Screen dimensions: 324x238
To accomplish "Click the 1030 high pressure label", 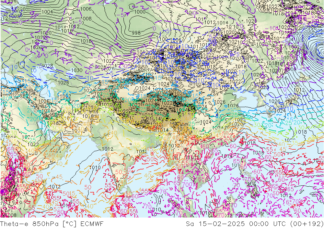I will point(77,70).
